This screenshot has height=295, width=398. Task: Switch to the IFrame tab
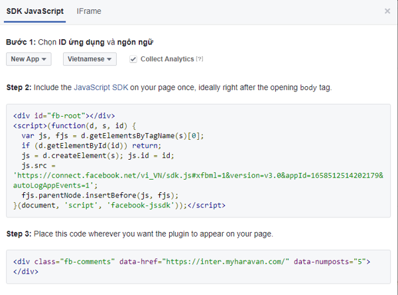[x=89, y=11]
